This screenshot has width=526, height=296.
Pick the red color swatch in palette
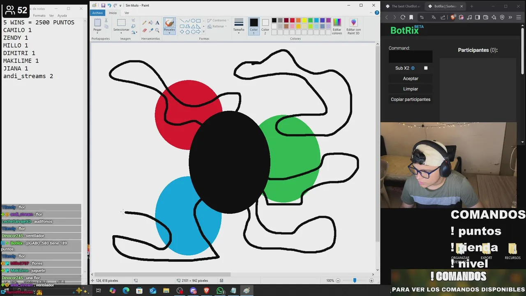[x=292, y=21]
